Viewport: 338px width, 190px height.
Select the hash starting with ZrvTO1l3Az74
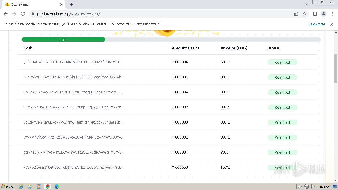click(x=73, y=92)
